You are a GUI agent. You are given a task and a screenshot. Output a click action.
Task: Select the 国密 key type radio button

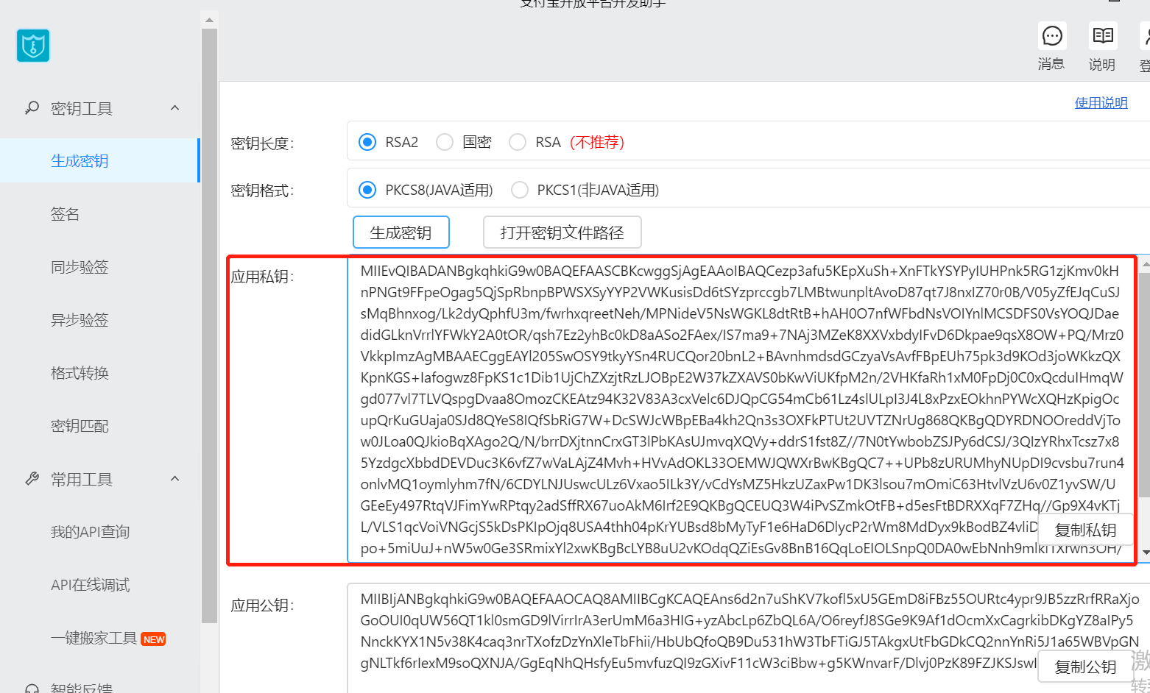coord(445,141)
